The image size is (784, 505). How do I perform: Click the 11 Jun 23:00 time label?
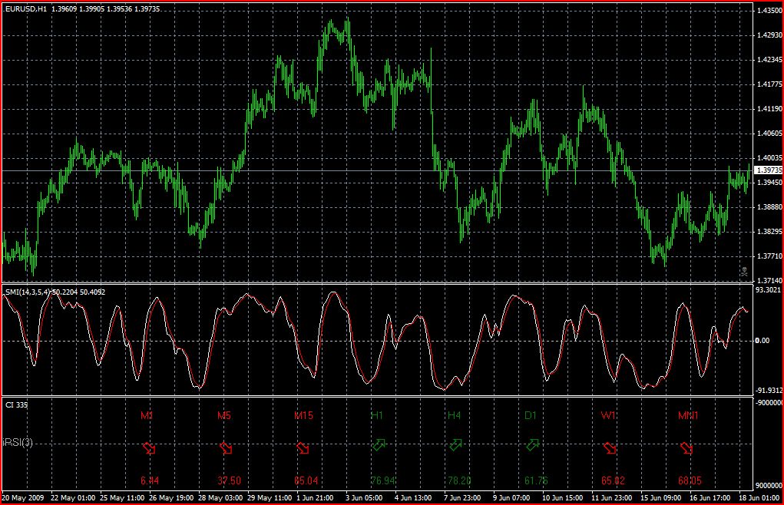click(611, 497)
